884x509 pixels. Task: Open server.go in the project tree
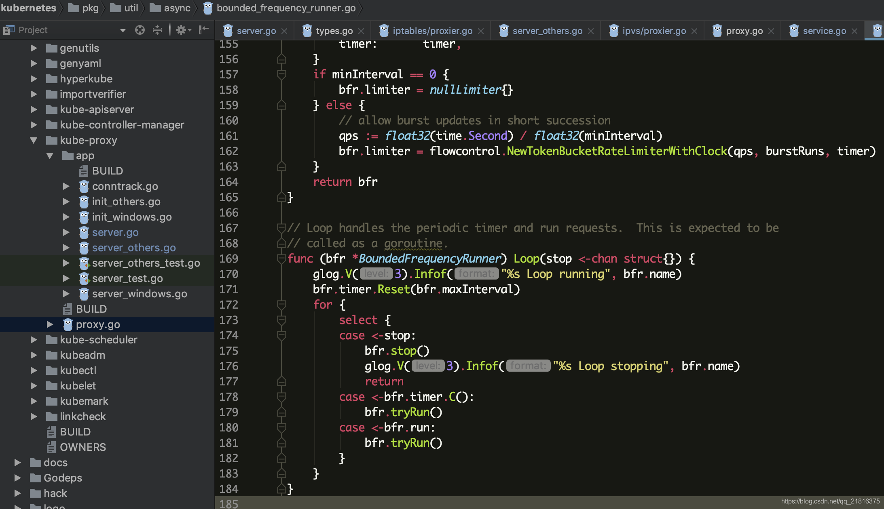pos(115,232)
